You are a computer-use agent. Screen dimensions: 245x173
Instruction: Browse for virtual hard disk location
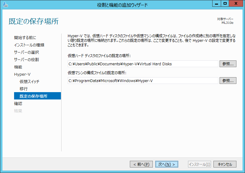228,64
